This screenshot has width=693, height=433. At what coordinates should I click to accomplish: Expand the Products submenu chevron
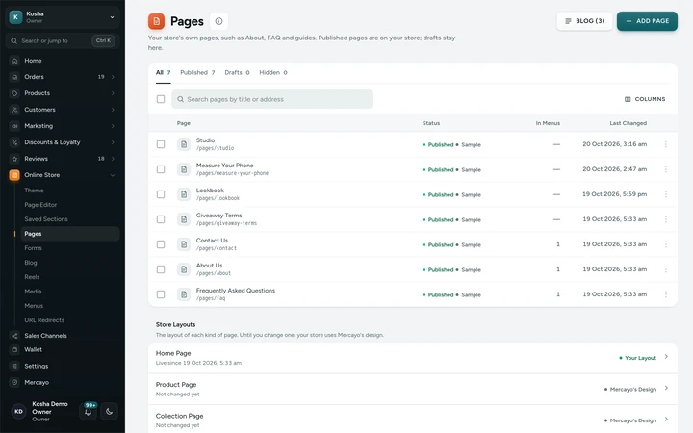tap(113, 93)
